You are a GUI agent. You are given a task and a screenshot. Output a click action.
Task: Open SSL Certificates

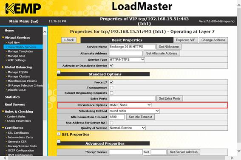coord(18,133)
